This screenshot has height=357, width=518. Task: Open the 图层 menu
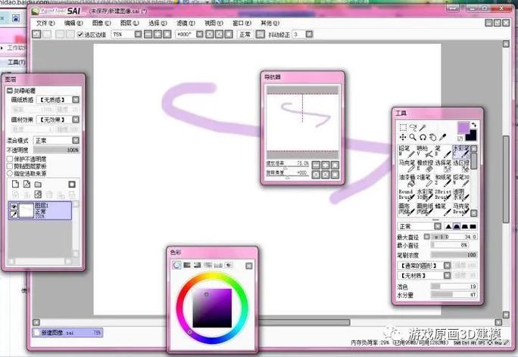click(x=129, y=23)
